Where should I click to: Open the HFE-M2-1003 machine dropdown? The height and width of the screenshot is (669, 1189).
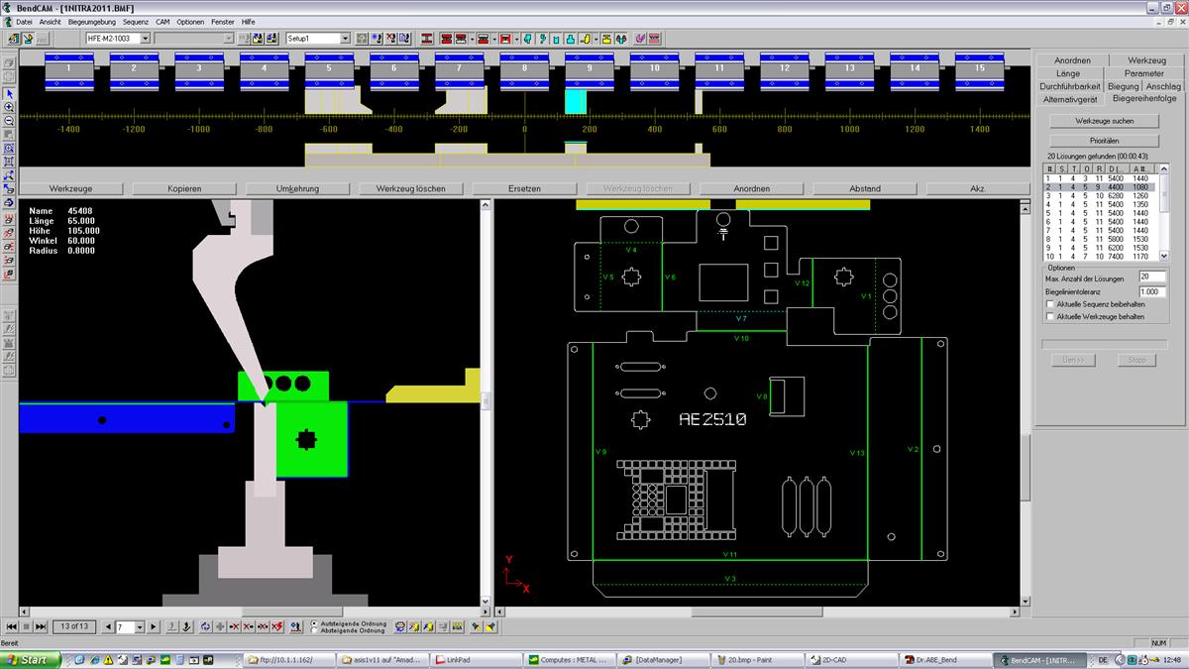[145, 39]
